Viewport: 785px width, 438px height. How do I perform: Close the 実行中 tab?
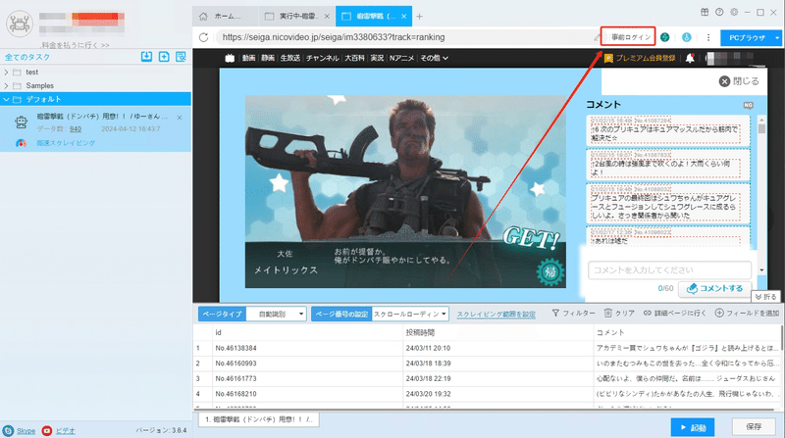click(327, 17)
